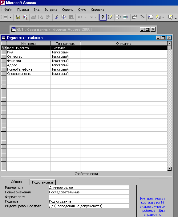Click the Студенты table window icon
The image size is (178, 217).
coord(4,38)
